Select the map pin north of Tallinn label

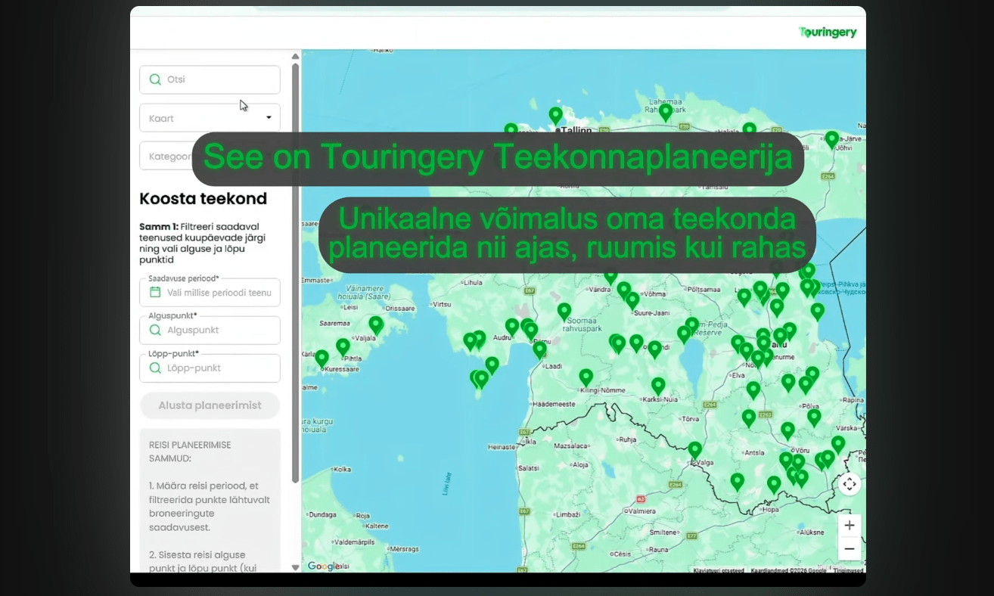pos(556,115)
